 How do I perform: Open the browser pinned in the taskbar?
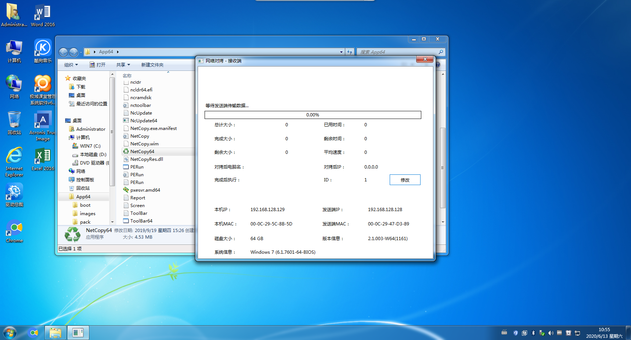click(34, 333)
